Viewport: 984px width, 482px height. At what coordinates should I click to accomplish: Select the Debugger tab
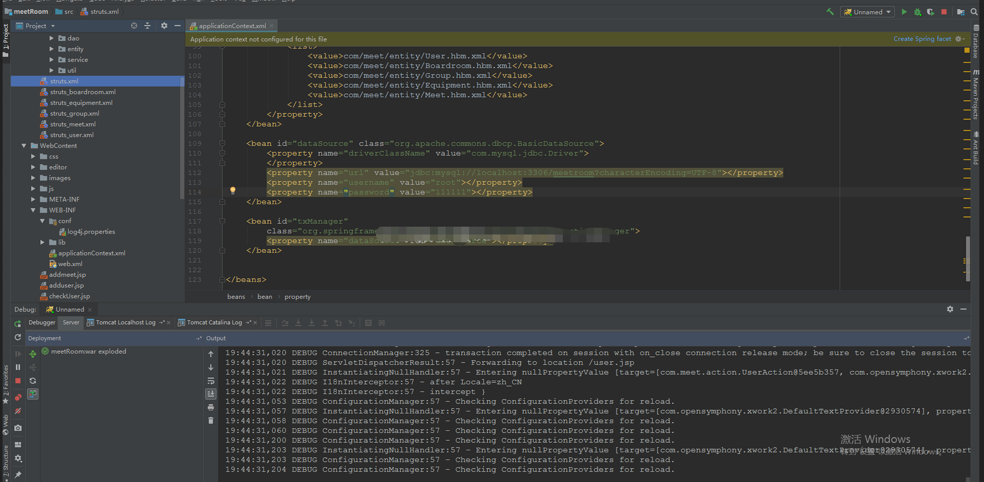point(42,323)
